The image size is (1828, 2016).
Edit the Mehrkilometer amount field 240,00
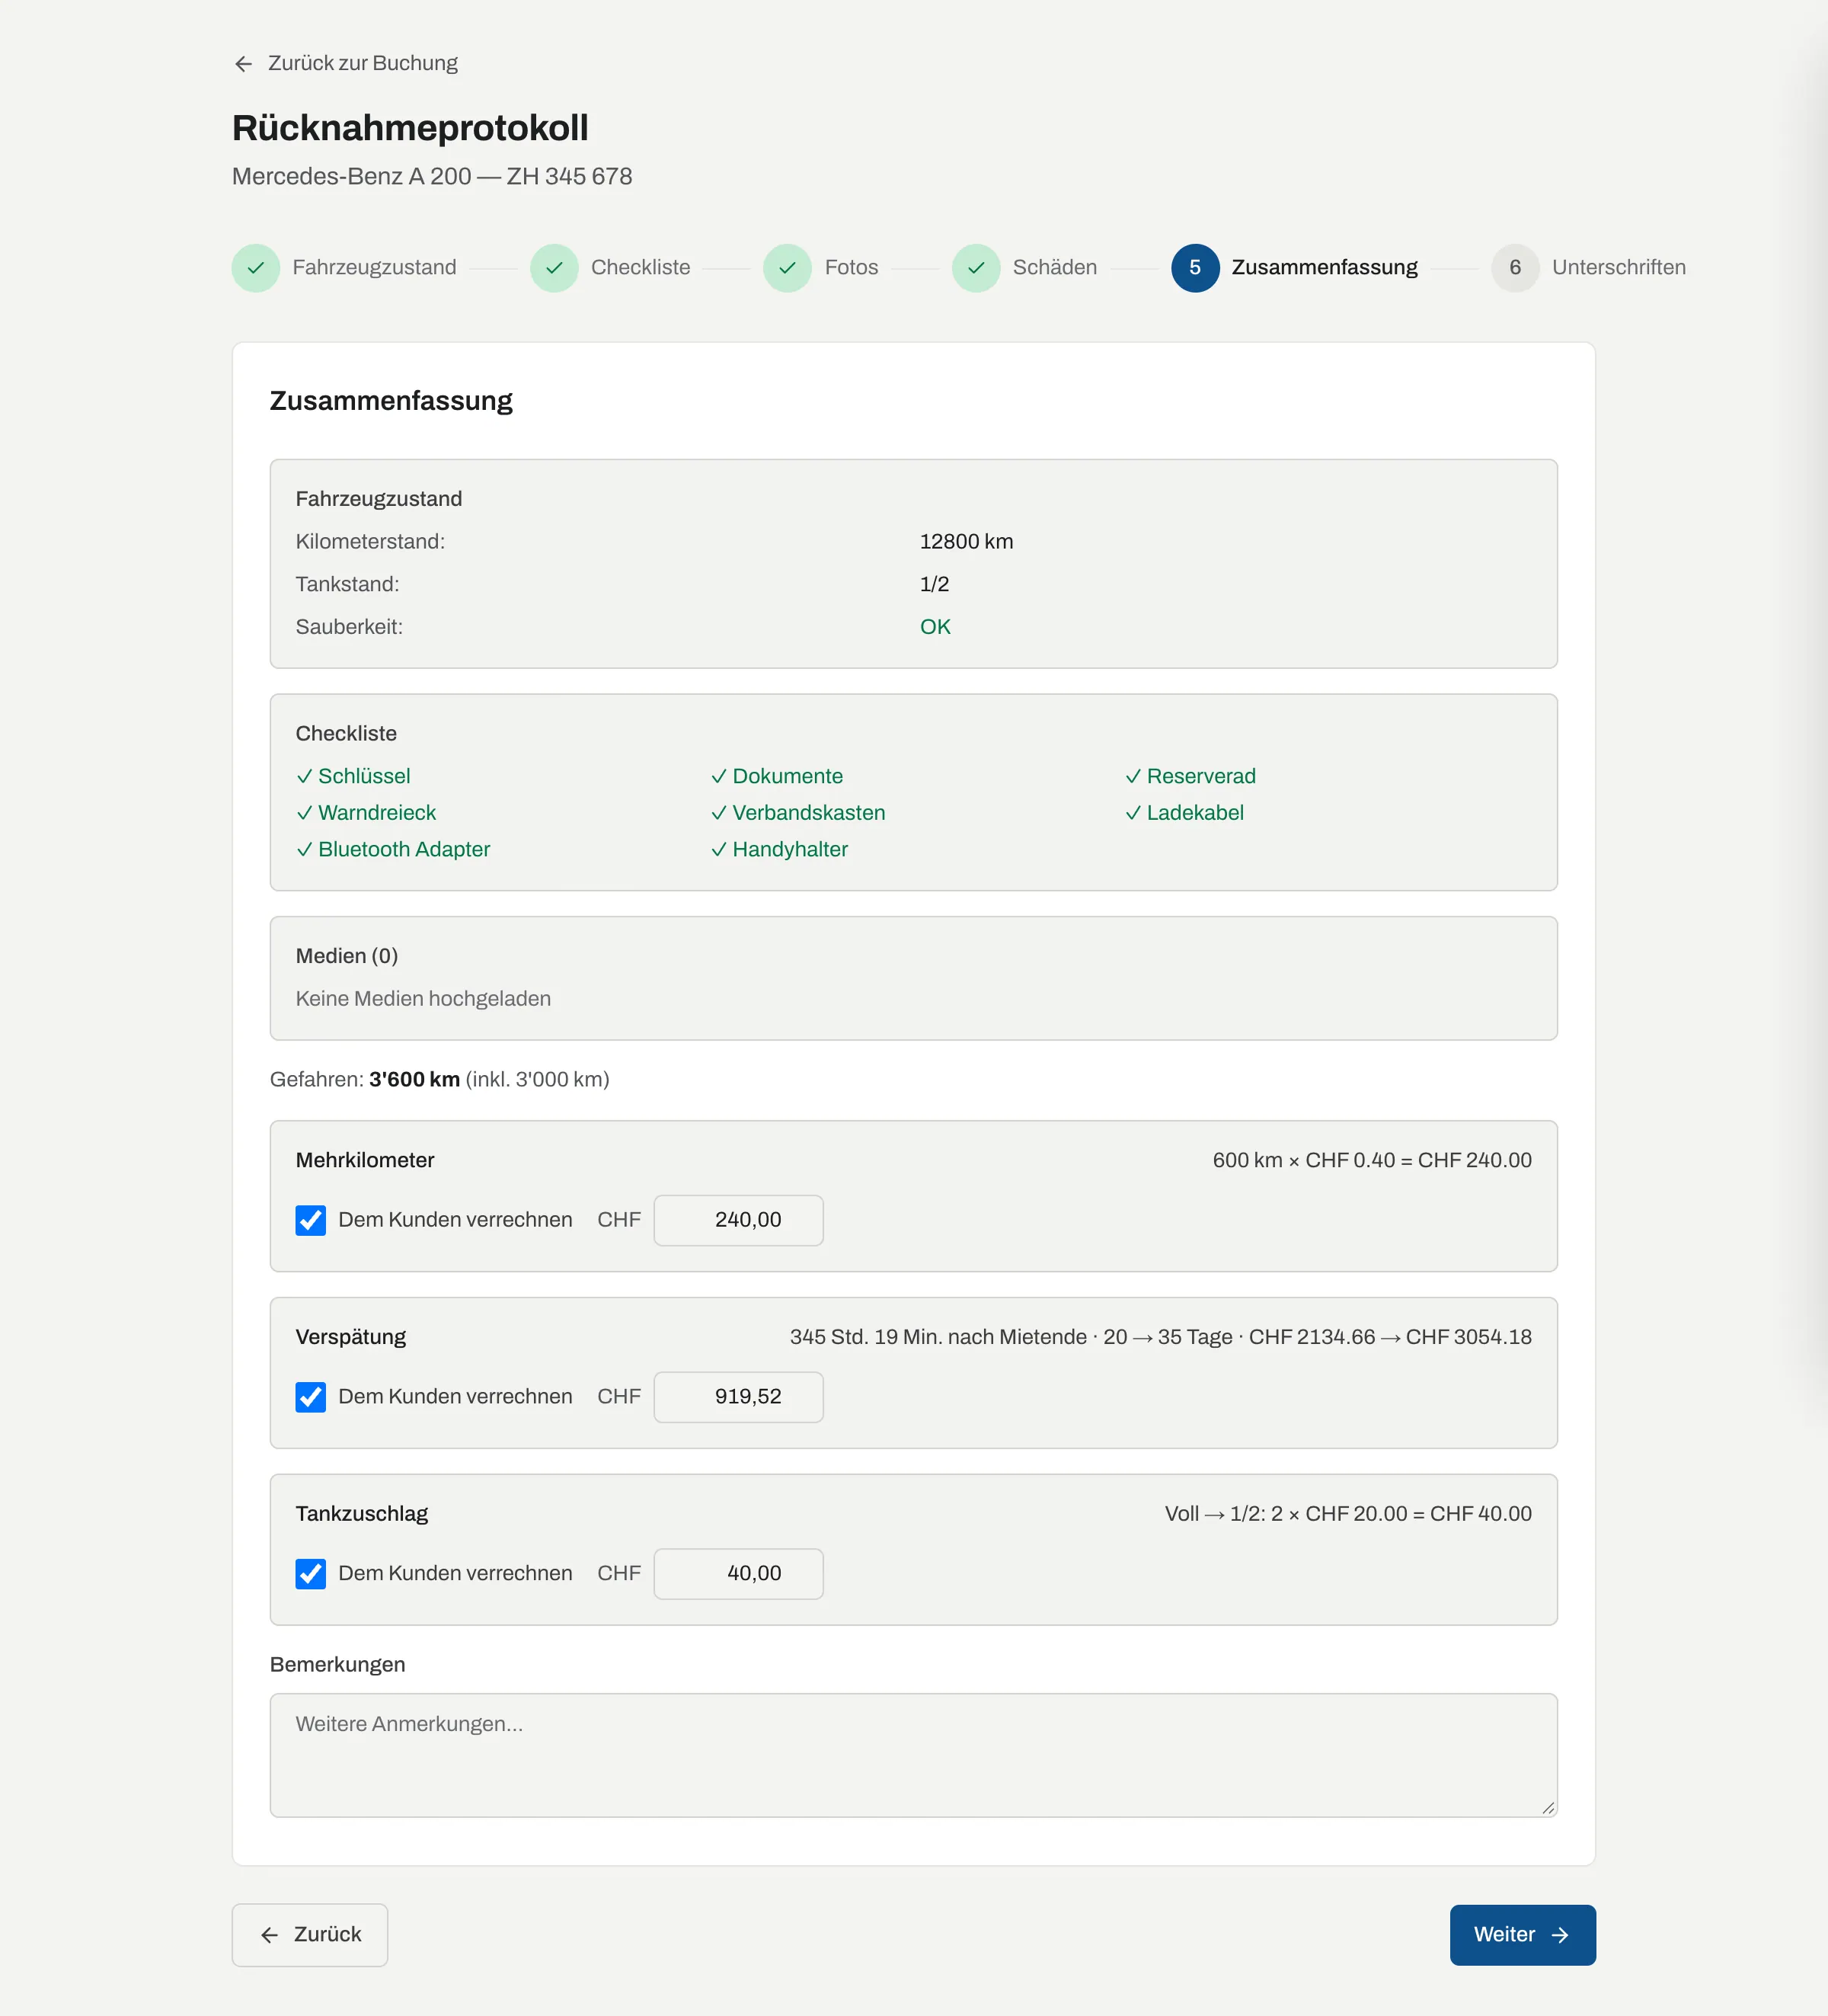coord(739,1220)
